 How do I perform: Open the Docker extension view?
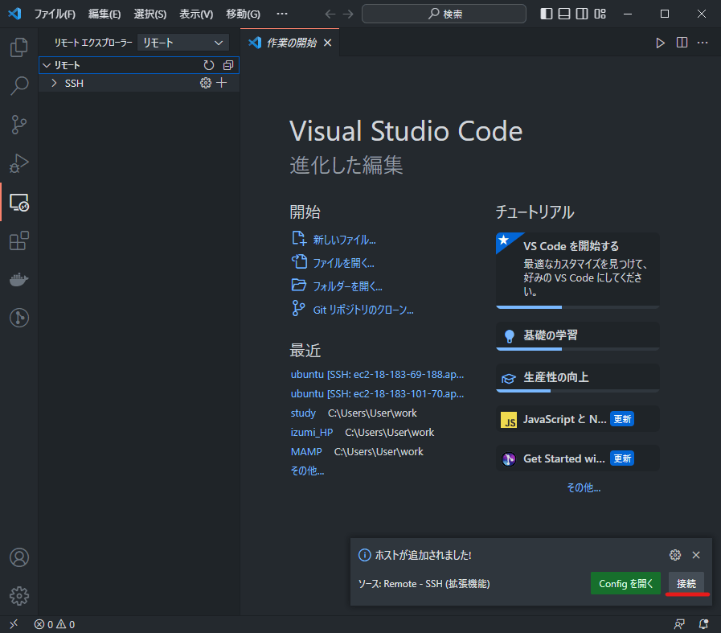click(x=18, y=279)
